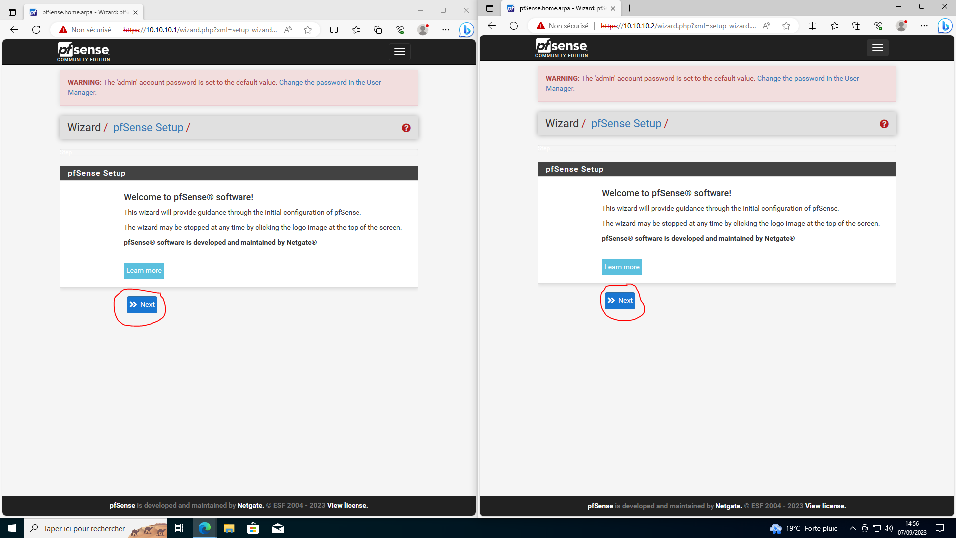Refresh the left browser page
Image resolution: width=956 pixels, height=538 pixels.
[36, 30]
